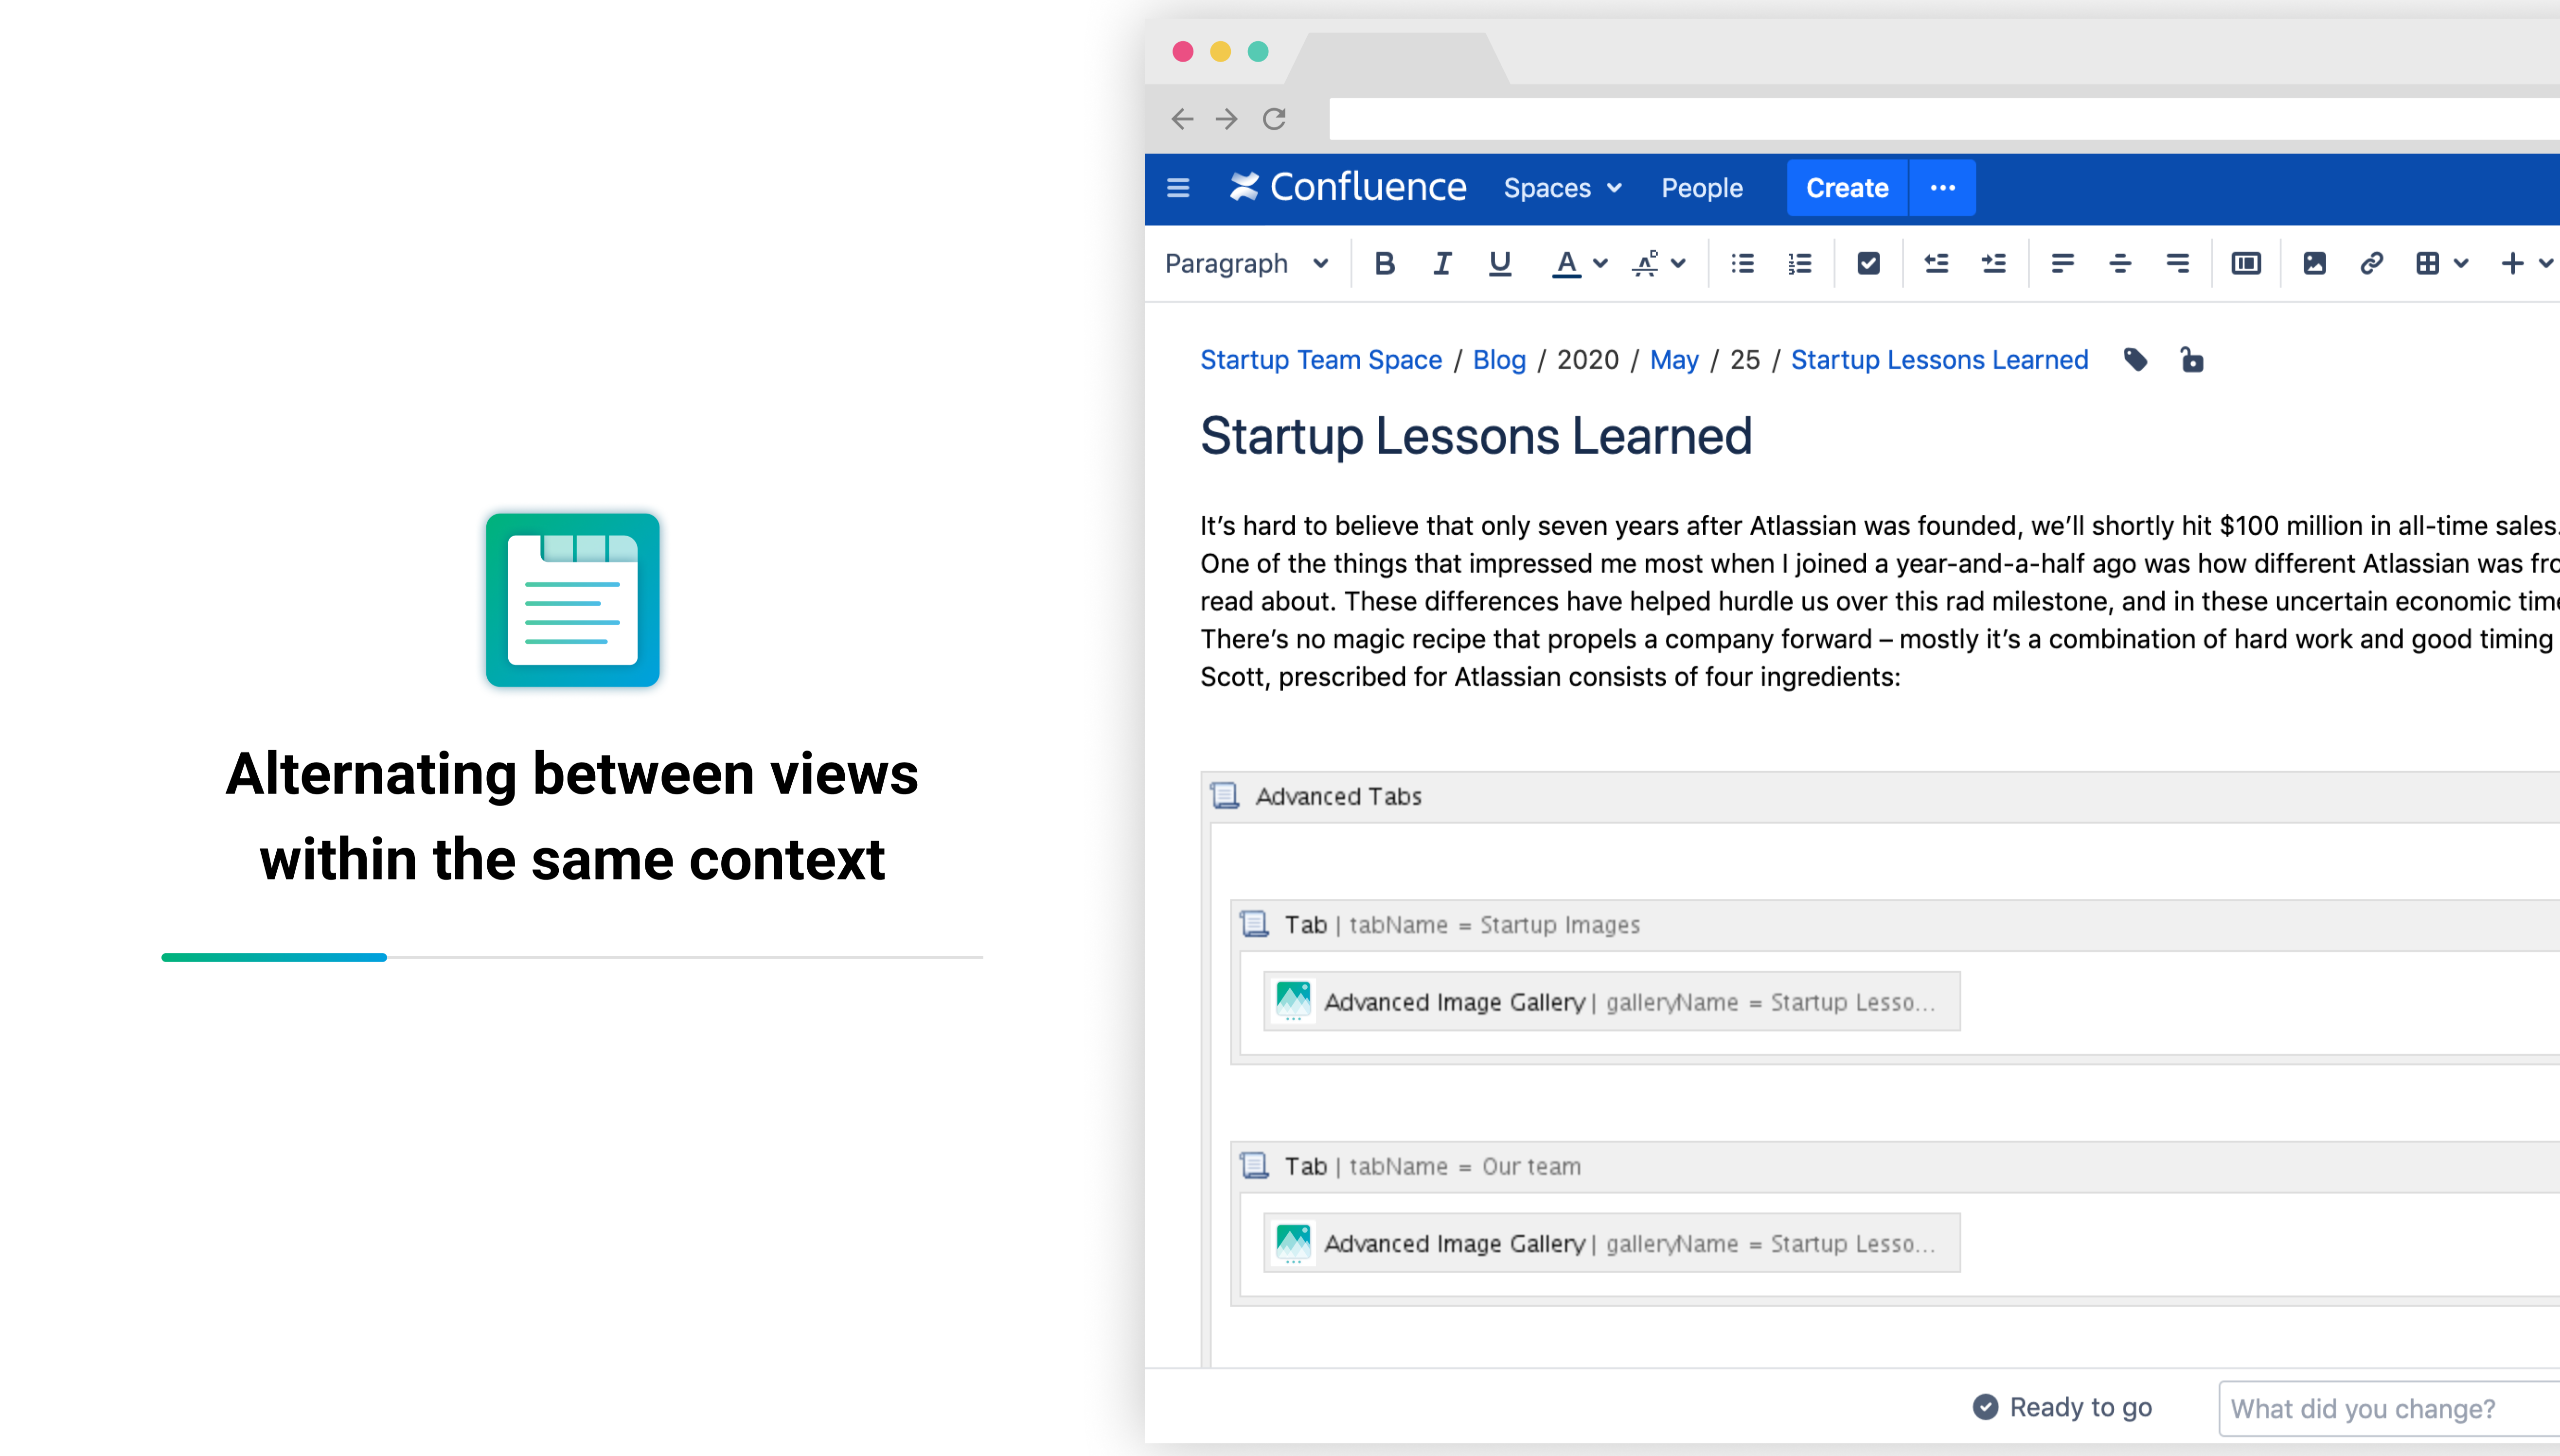
Task: Expand the Spaces menu
Action: (1562, 187)
